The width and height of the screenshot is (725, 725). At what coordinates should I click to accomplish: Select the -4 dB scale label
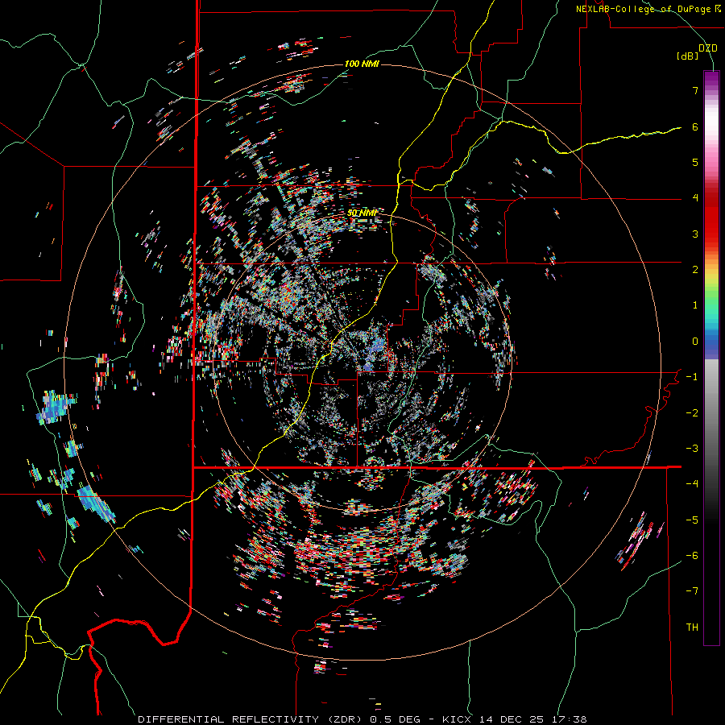pos(692,484)
